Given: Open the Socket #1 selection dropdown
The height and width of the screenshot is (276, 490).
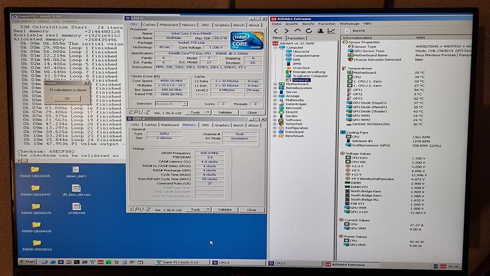Looking at the screenshot, I should click(185, 104).
